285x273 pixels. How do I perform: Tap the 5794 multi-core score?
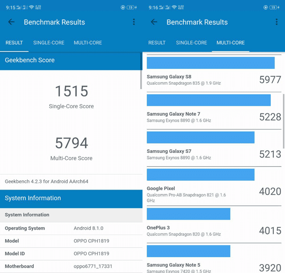[x=71, y=143]
